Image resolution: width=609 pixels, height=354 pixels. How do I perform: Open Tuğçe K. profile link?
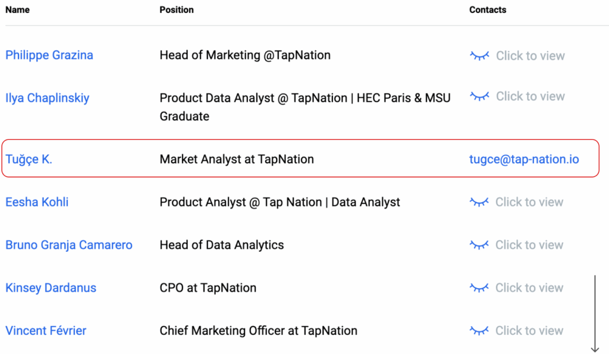click(29, 159)
